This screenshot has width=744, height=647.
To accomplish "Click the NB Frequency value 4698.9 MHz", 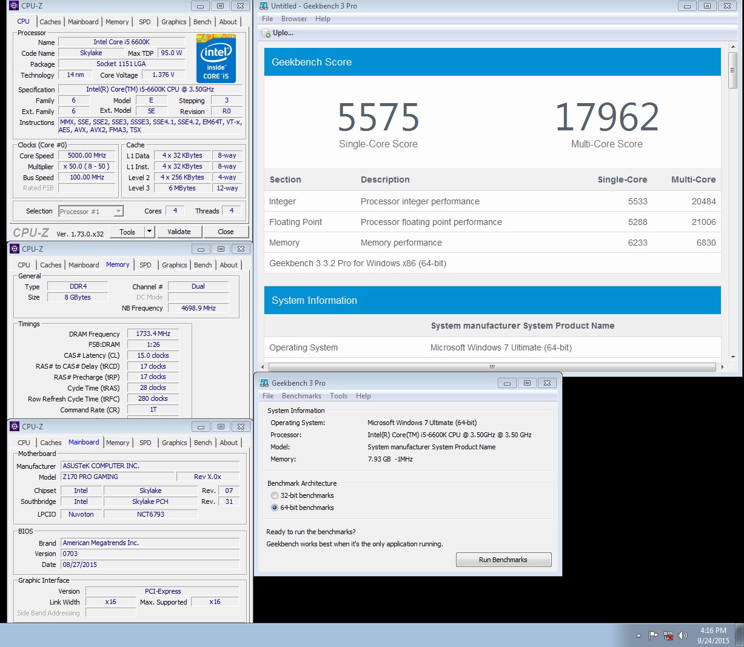I will (198, 308).
